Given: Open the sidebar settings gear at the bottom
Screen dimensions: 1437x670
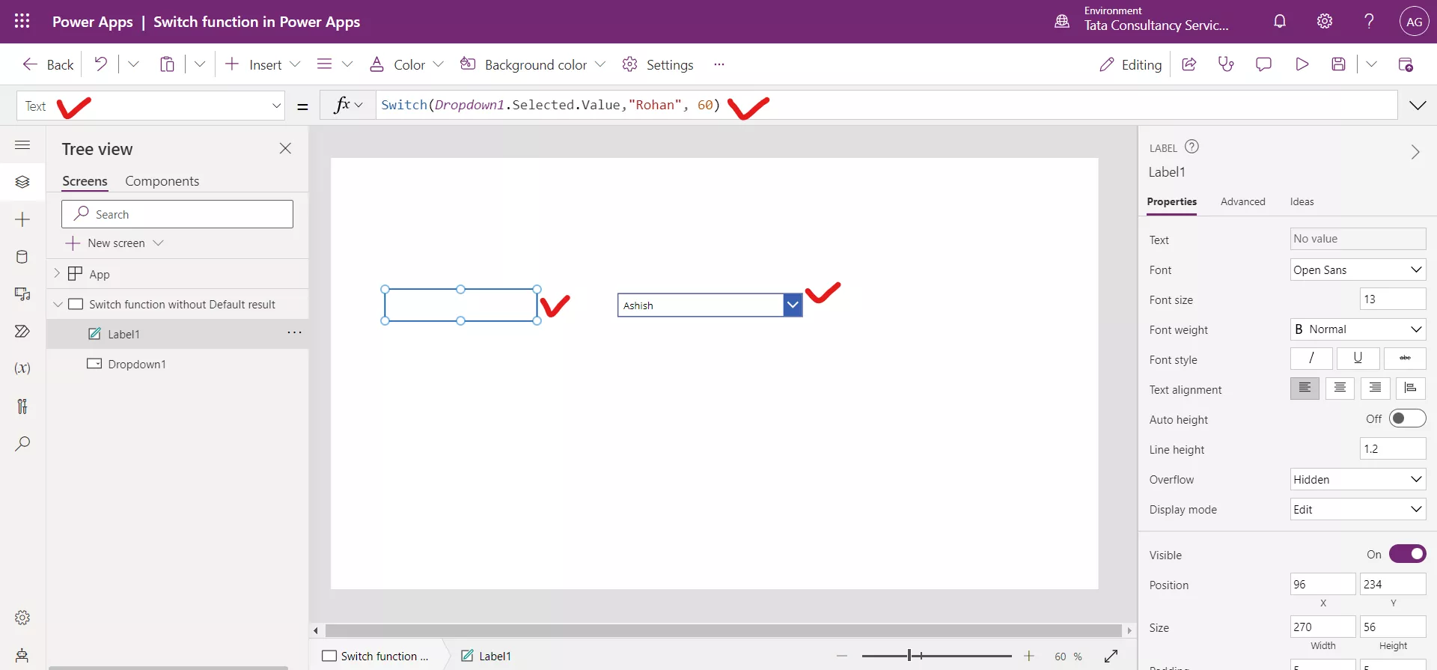Looking at the screenshot, I should (x=22, y=618).
